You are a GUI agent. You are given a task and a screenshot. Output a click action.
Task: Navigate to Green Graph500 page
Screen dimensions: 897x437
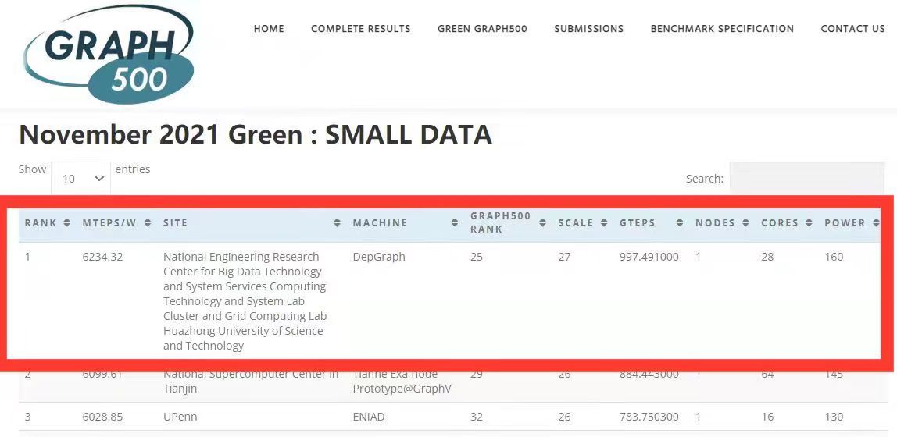coord(482,29)
